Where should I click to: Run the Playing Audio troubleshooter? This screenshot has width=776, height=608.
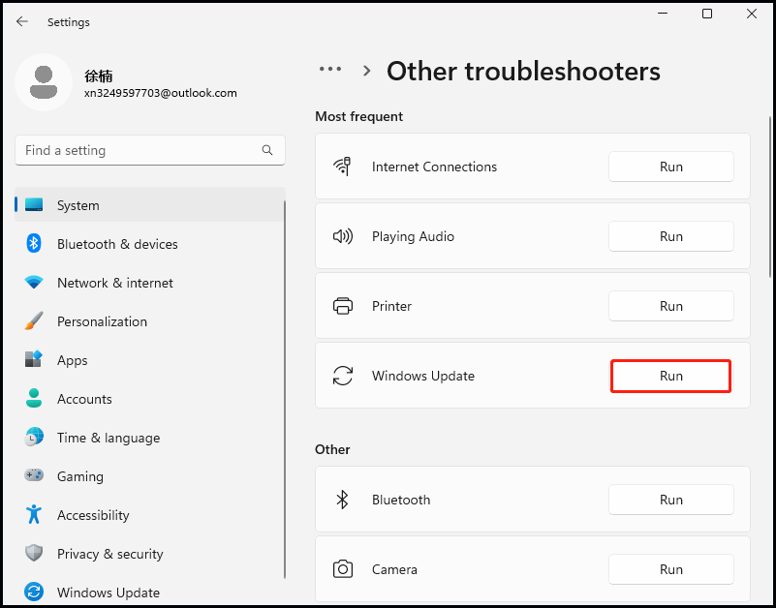tap(670, 236)
